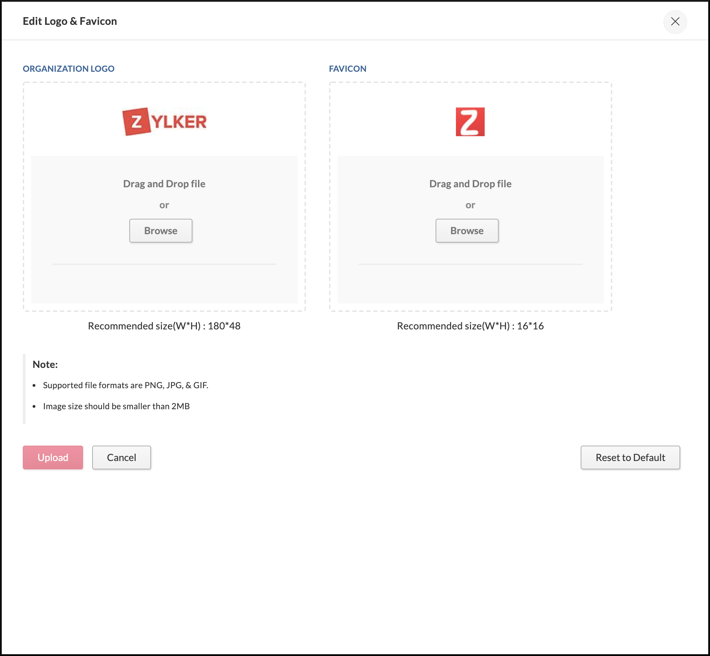
Task: Click the favicon upload progress line
Action: pos(470,264)
